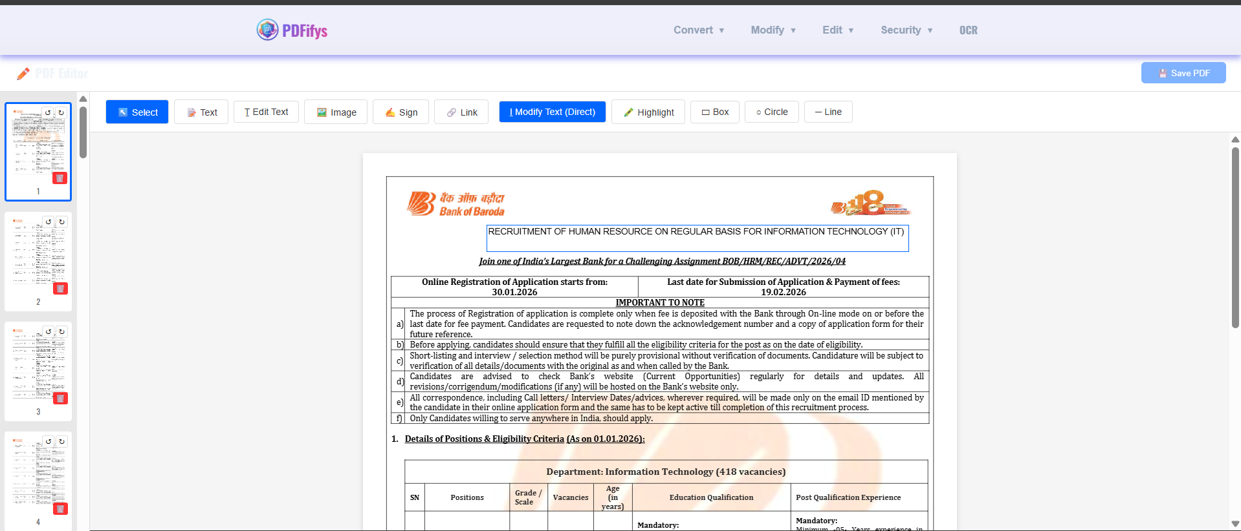Select page 2 thumbnail
The image size is (1241, 531).
pos(38,262)
